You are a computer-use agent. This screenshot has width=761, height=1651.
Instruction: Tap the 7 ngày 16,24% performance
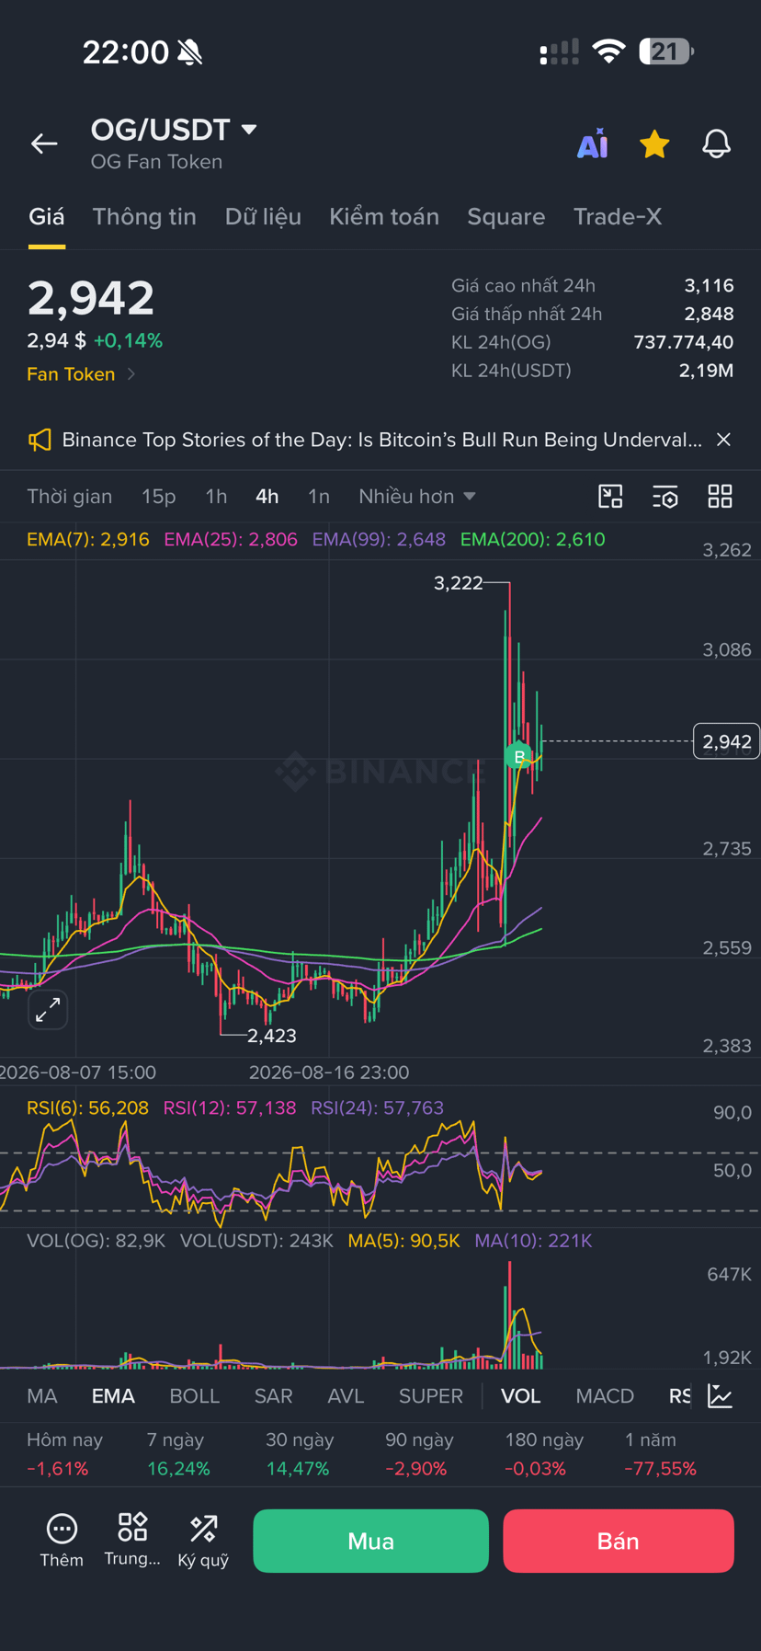click(178, 1454)
